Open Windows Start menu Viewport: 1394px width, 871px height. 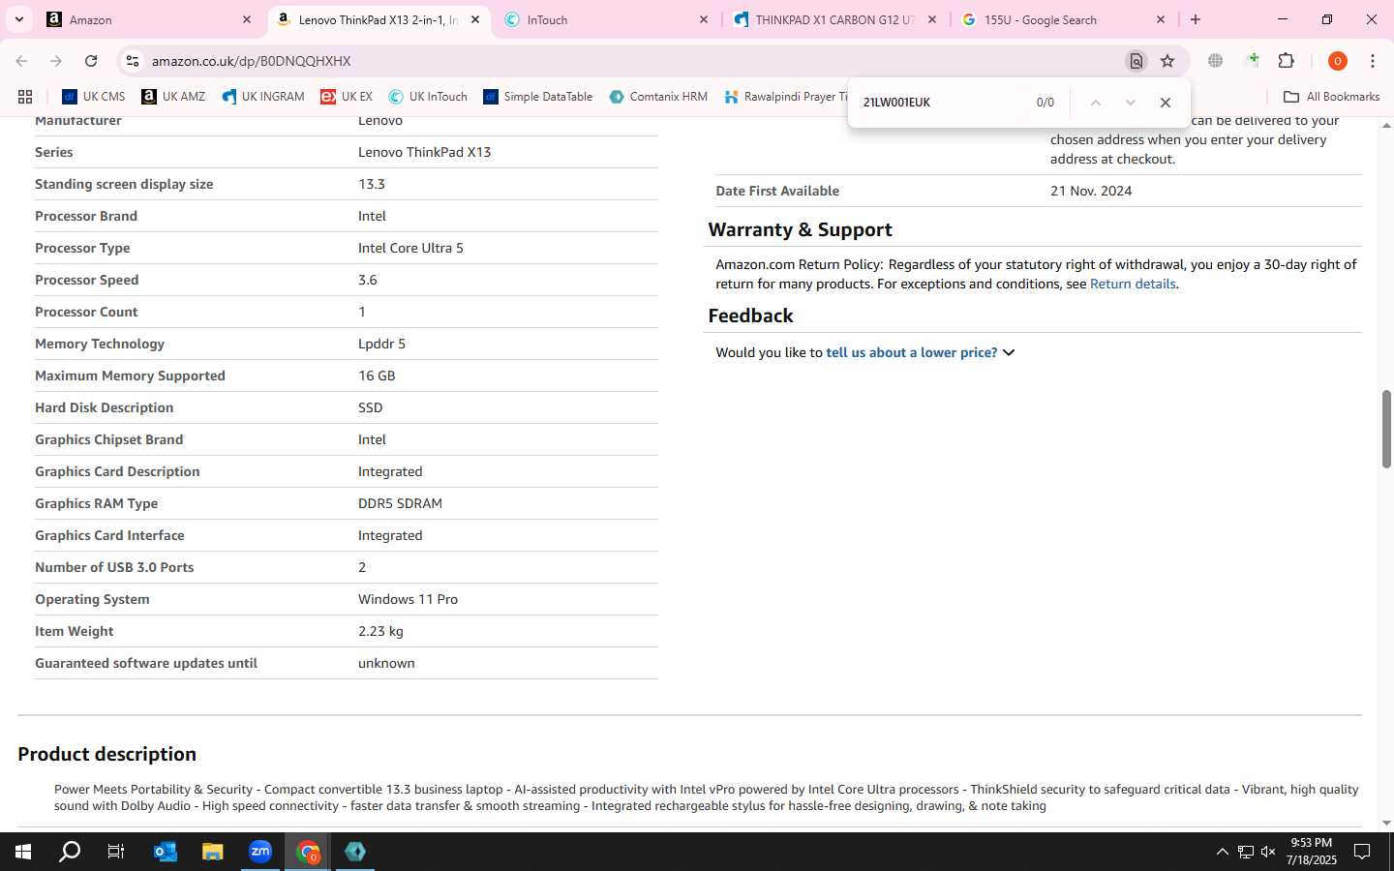click(23, 852)
